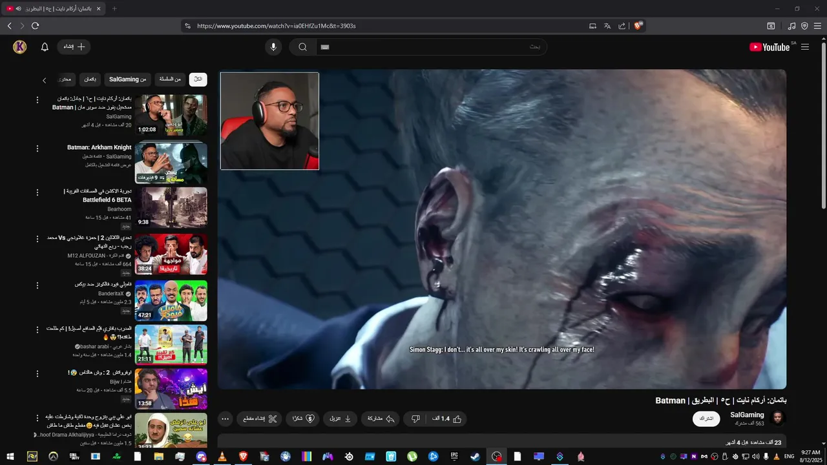827x465 pixels.
Task: Click the Bearhoom channel name
Action: [x=120, y=209]
